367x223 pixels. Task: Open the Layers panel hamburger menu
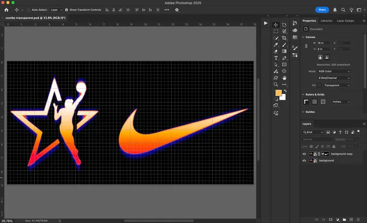(364, 124)
